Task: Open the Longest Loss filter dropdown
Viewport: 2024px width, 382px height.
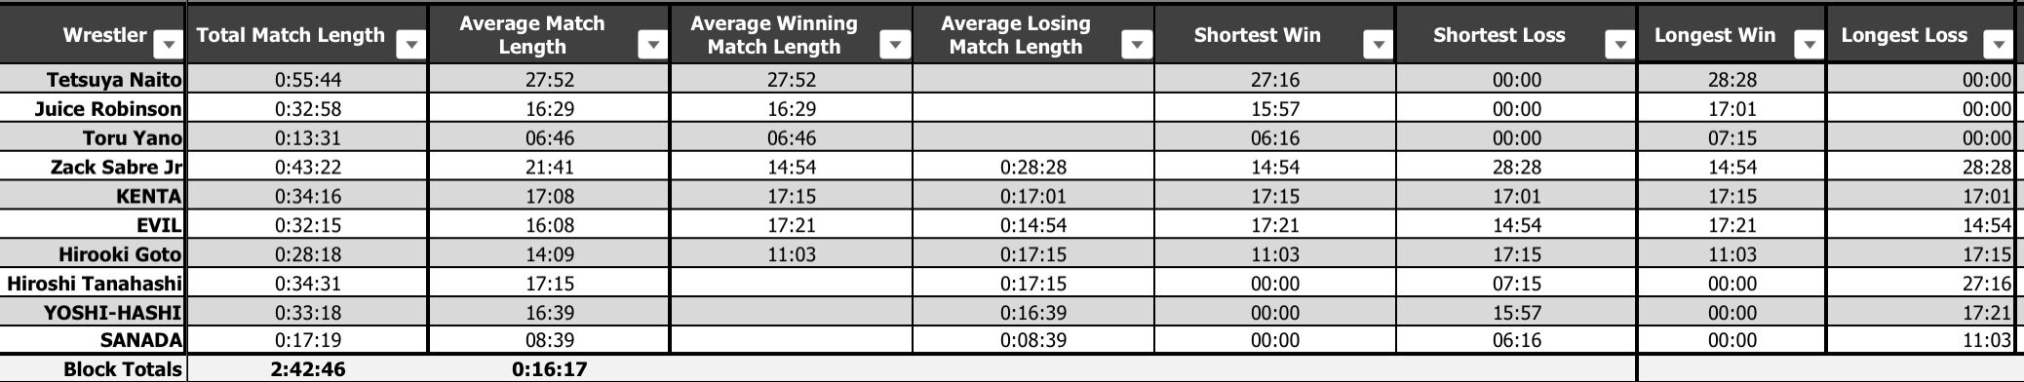Action: click(x=1999, y=45)
